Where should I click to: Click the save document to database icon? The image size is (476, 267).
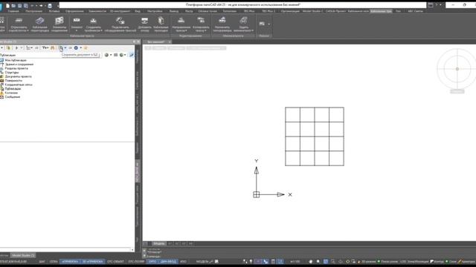(60, 47)
